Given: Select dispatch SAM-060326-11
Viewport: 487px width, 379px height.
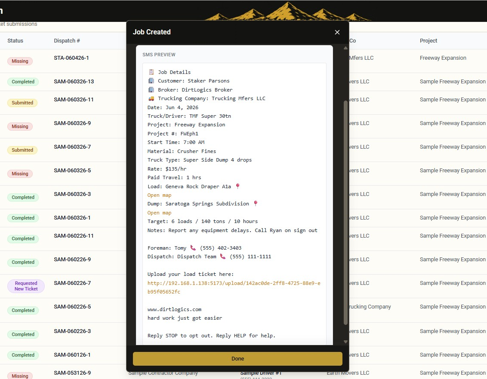Looking at the screenshot, I should (74, 100).
